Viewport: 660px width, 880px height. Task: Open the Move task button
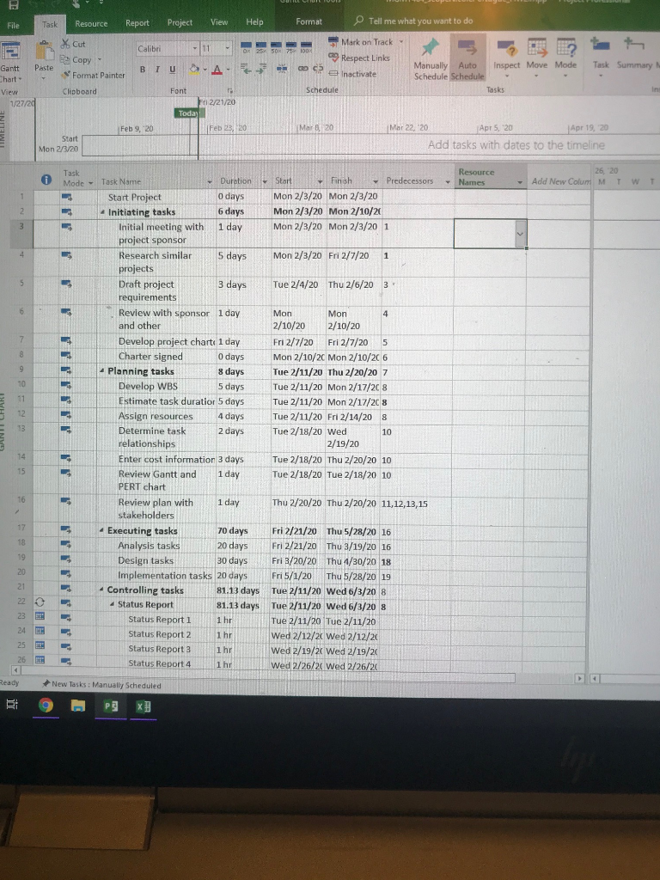pos(537,58)
